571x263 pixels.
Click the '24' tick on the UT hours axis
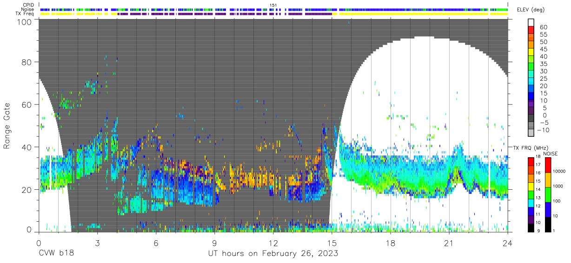click(x=507, y=243)
